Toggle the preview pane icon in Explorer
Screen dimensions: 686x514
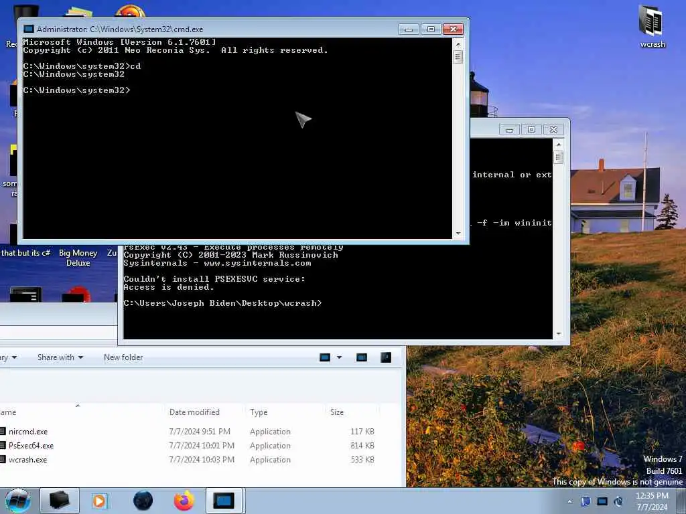pos(361,357)
